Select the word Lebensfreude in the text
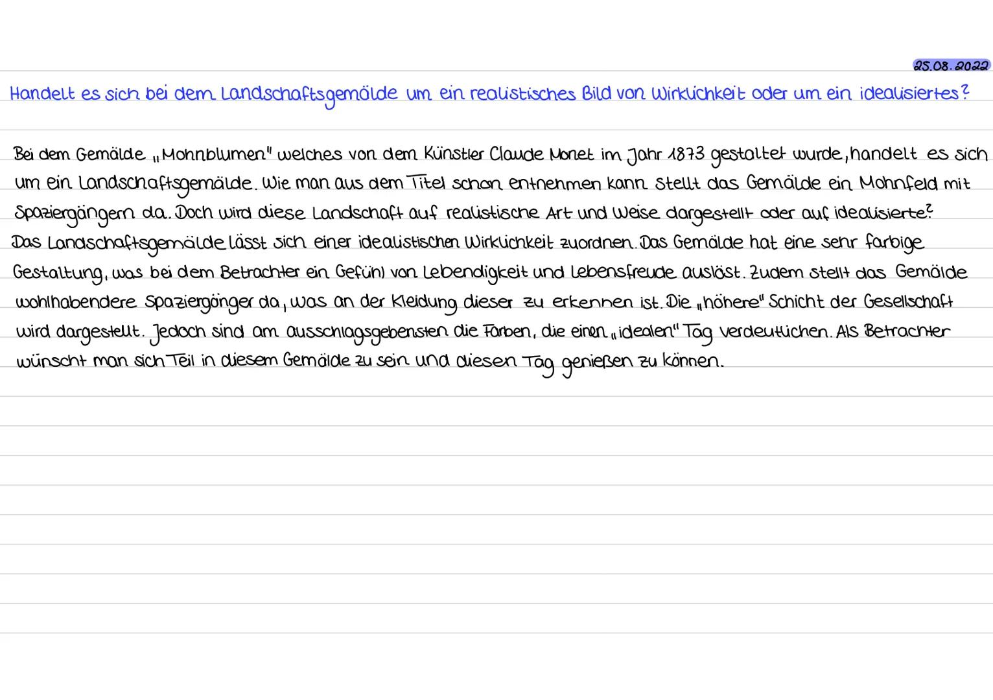993x700 pixels. (x=622, y=271)
